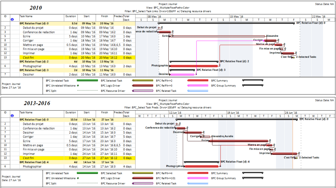Click the green Unrelated Milestone diamond in the top legend
The width and height of the screenshot is (336, 188).
click(x=78, y=85)
